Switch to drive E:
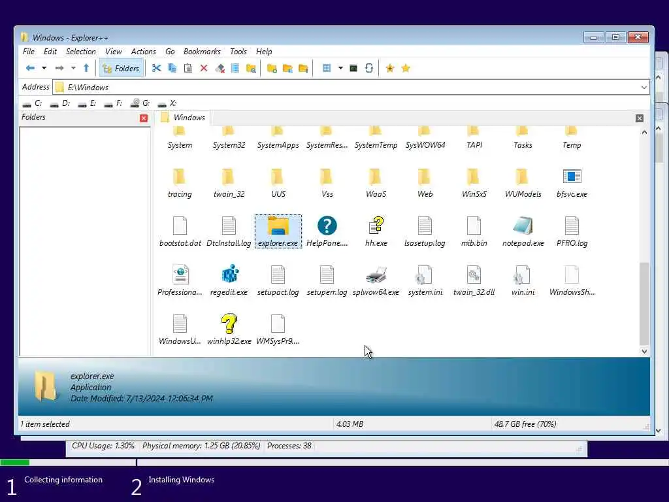This screenshot has width=669, height=502. coord(88,103)
